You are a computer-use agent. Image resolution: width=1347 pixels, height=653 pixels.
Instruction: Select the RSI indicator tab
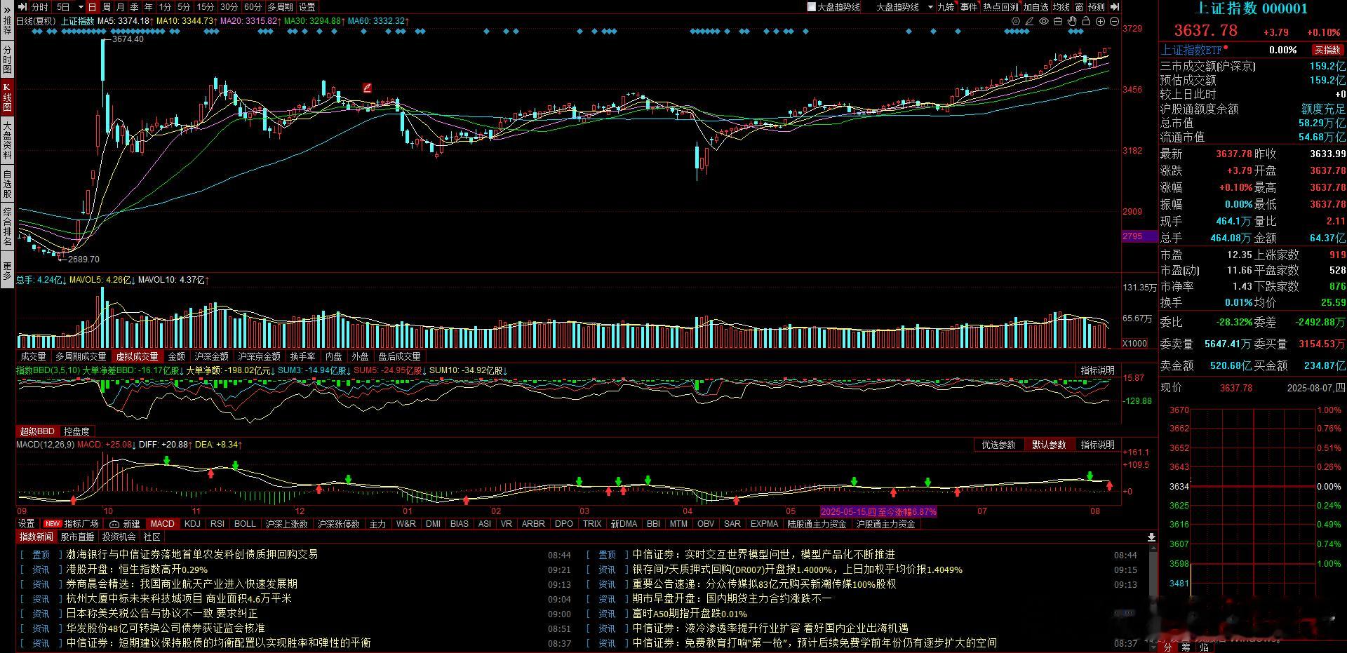click(x=217, y=524)
